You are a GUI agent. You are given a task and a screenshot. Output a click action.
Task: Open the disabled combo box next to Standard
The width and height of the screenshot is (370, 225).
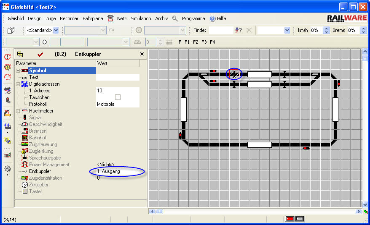pos(85,30)
